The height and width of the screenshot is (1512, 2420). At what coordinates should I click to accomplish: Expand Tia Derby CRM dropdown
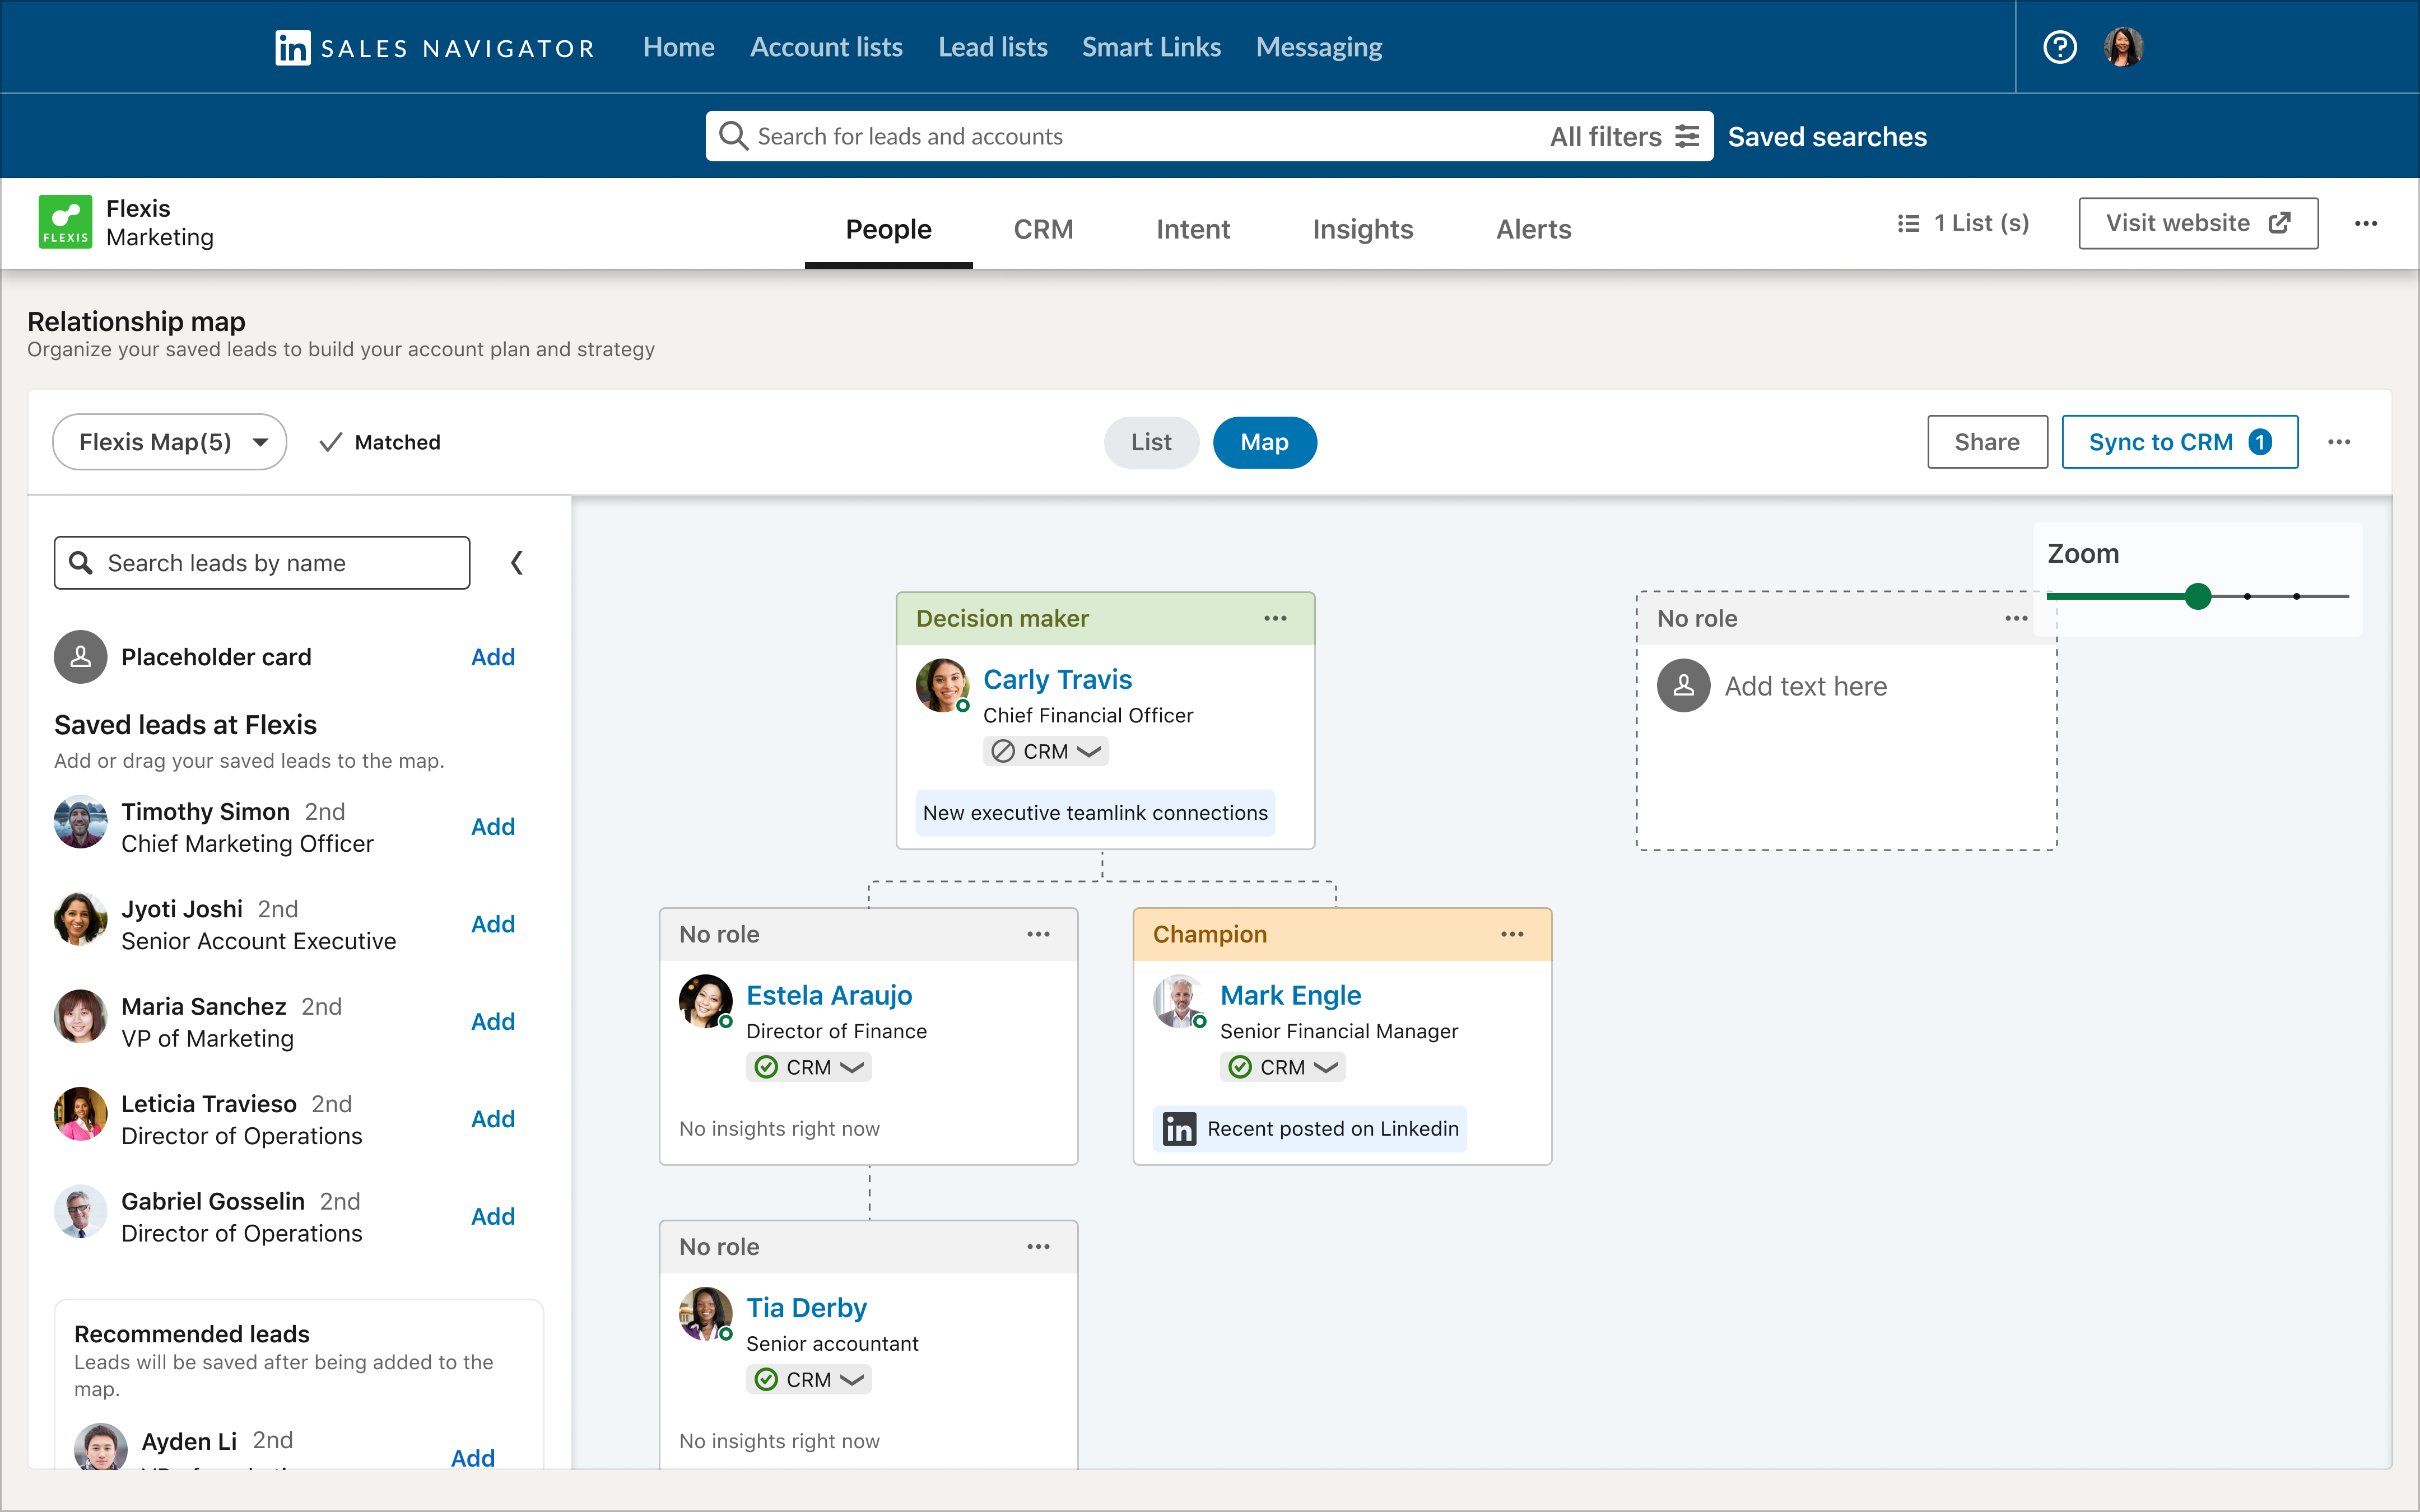808,1379
